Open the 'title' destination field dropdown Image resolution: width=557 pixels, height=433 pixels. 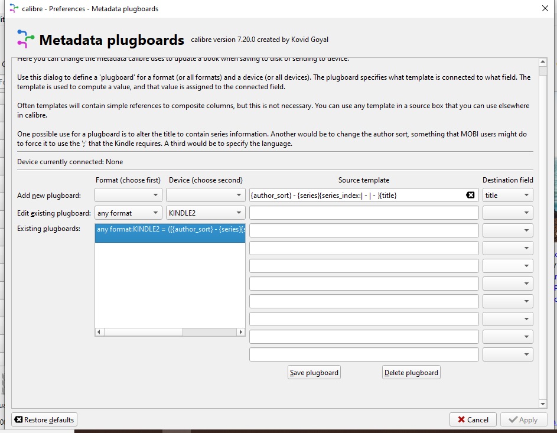tap(507, 195)
